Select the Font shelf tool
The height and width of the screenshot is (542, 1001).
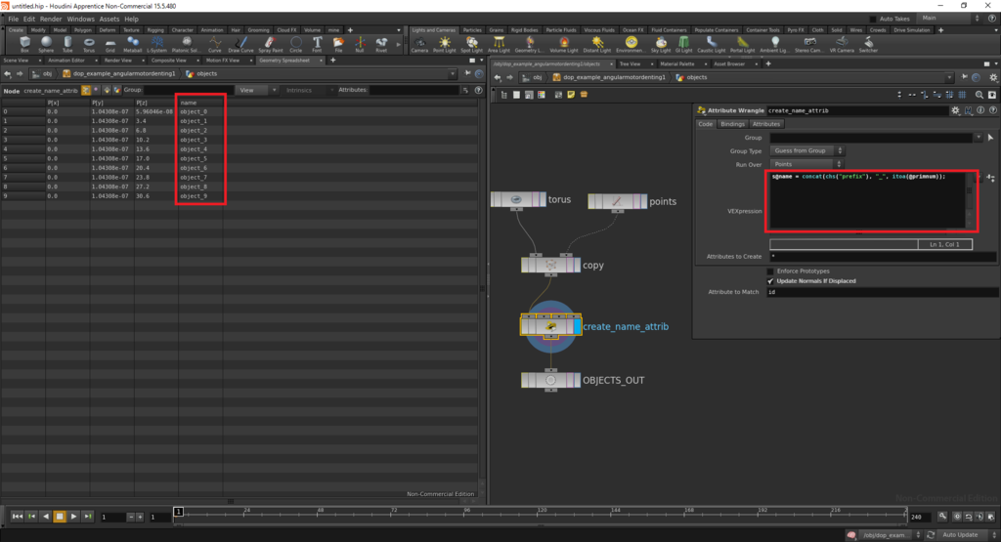click(x=317, y=44)
